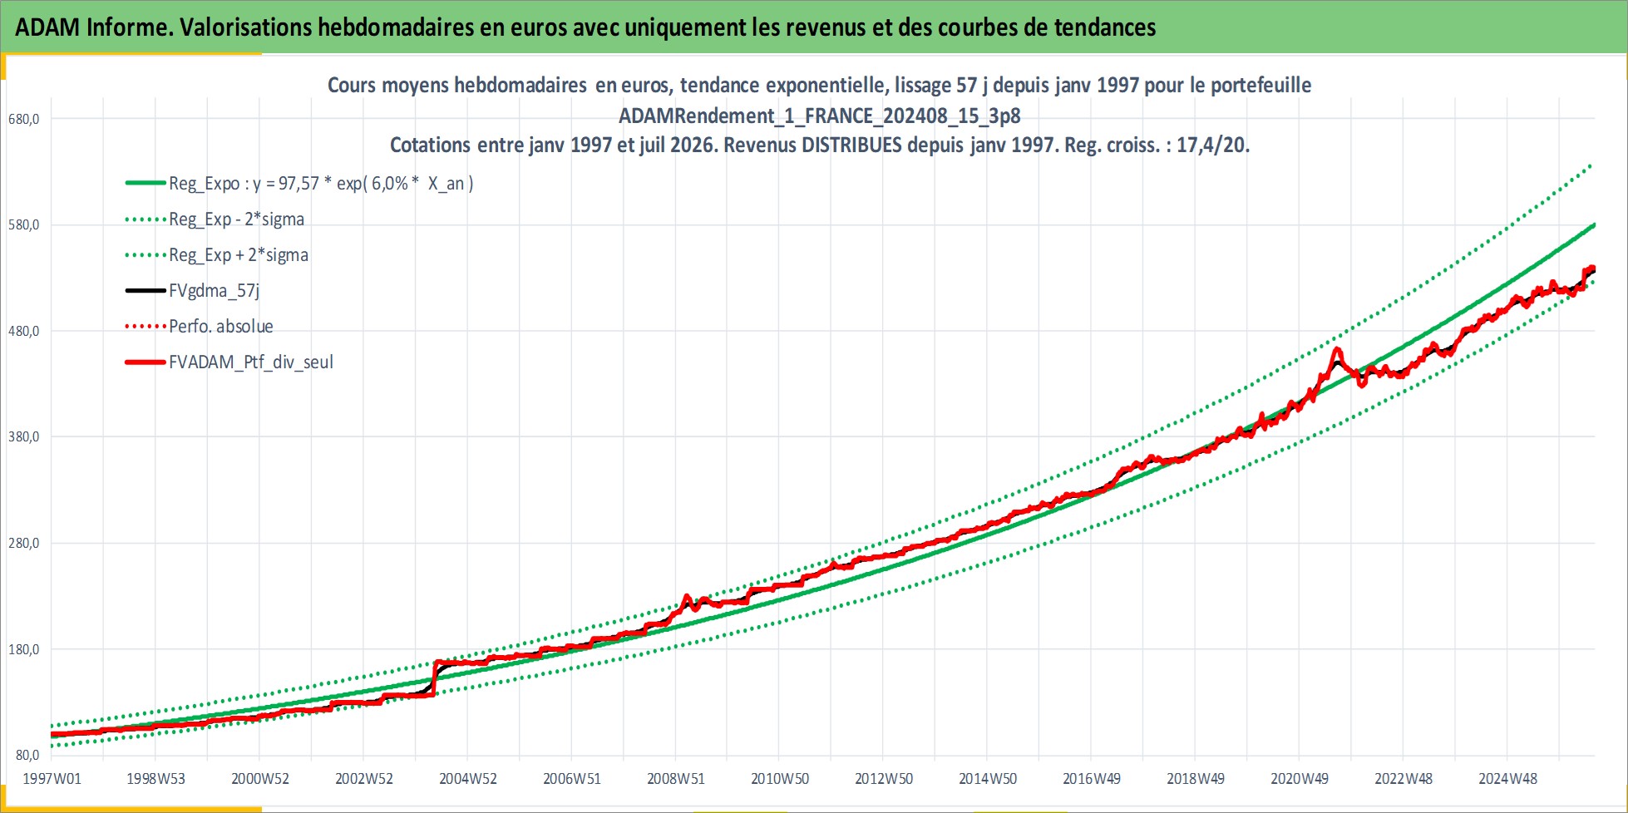Select the legend label 'Reg_Exp - 2*sigma'
Image resolution: width=1628 pixels, height=813 pixels.
pyautogui.click(x=236, y=219)
